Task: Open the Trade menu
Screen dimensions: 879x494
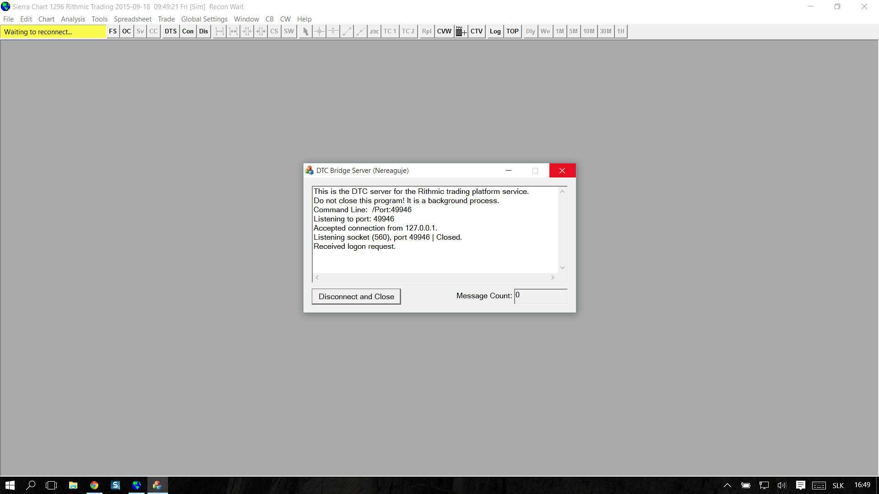Action: tap(166, 19)
